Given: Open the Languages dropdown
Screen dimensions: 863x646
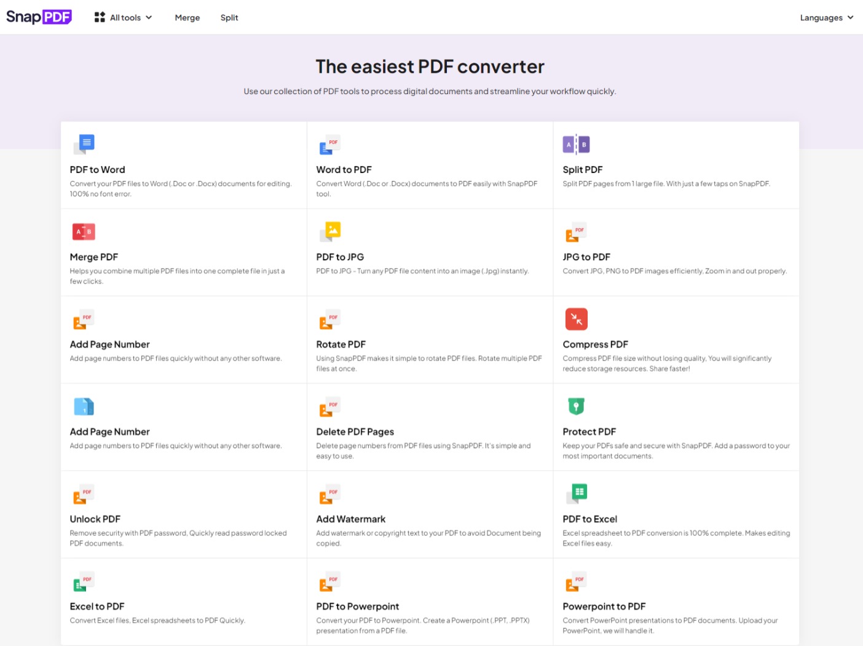Looking at the screenshot, I should (x=826, y=17).
